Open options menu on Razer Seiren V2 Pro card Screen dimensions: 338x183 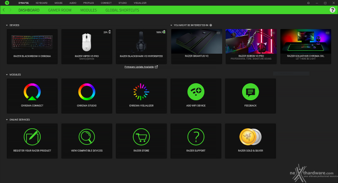(273, 33)
